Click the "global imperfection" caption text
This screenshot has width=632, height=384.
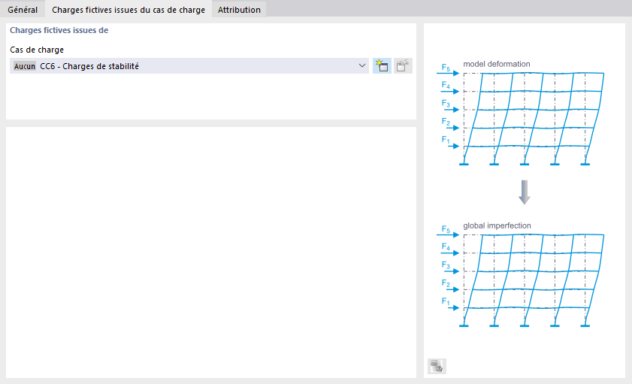tap(497, 225)
